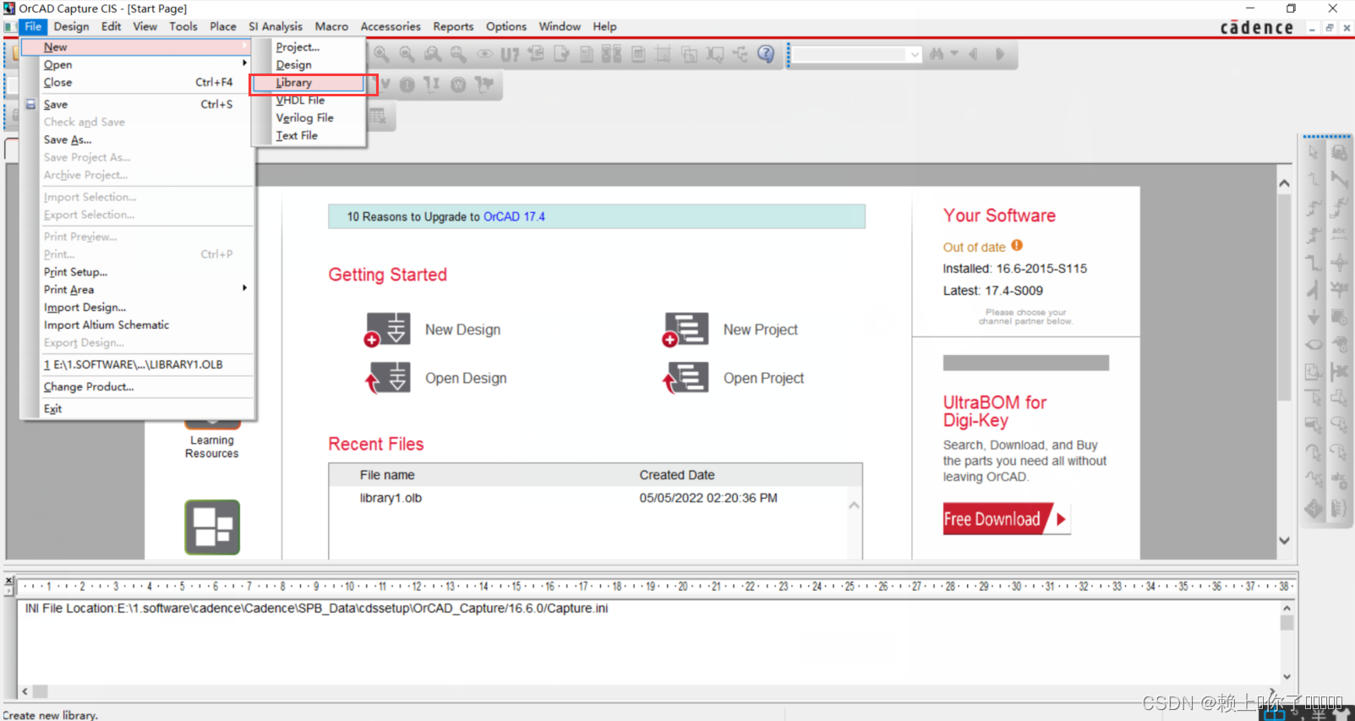Open the OrCAD 17.4 upgrade link
Screen dimensions: 1355x721
(x=514, y=217)
